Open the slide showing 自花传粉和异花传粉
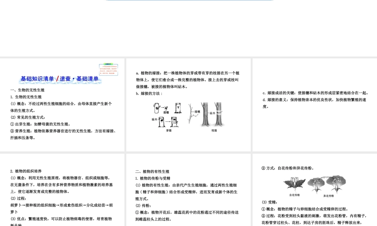 point(315,190)
